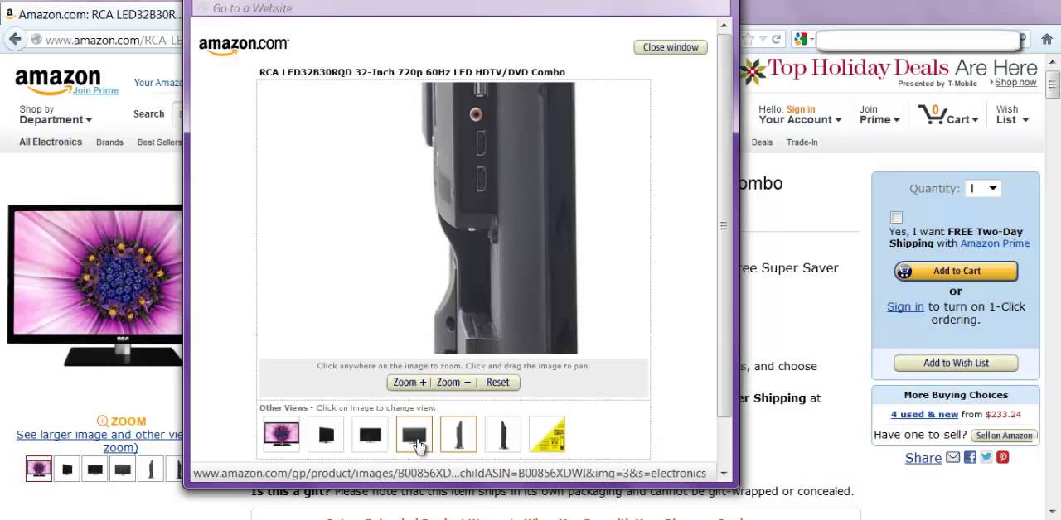Image resolution: width=1061 pixels, height=520 pixels.
Task: Expand Your Account dropdown
Action: pos(800,120)
